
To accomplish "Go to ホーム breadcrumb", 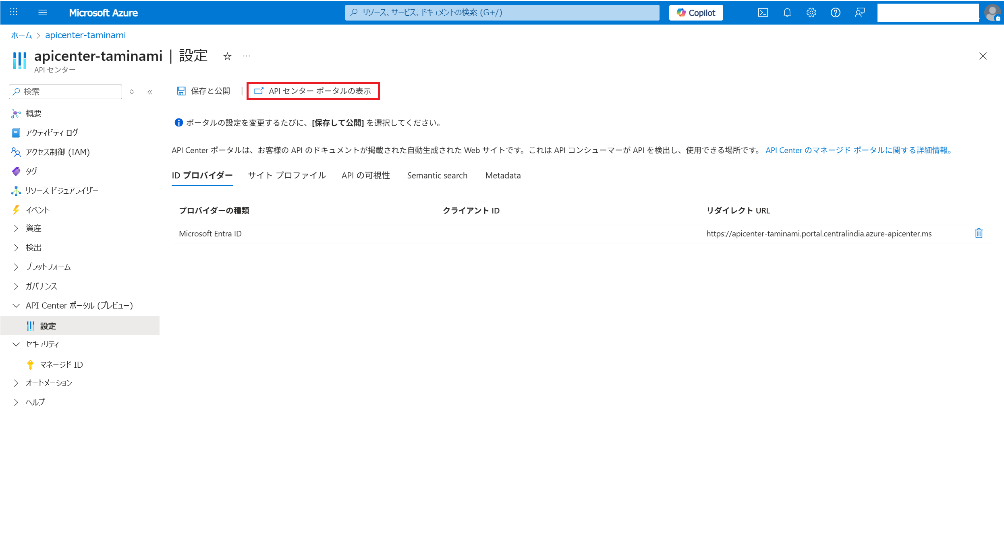I will [x=21, y=35].
